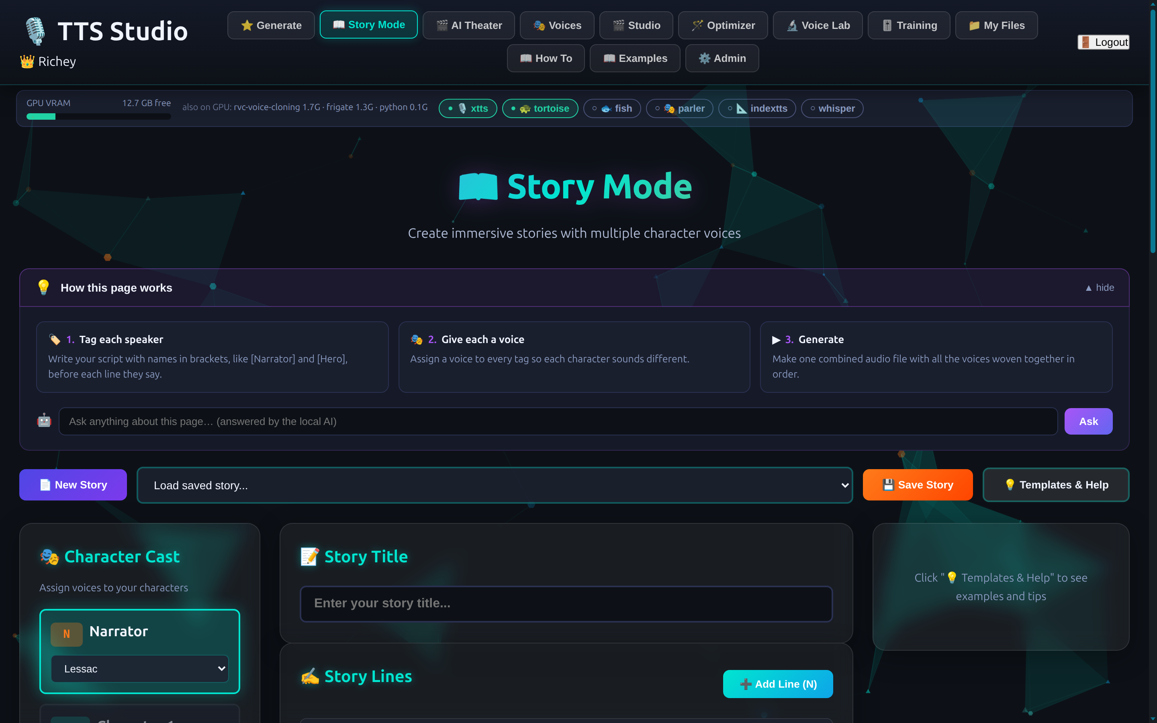Image resolution: width=1157 pixels, height=723 pixels.
Task: Click the Give each a voice heading
Action: pyautogui.click(x=483, y=339)
